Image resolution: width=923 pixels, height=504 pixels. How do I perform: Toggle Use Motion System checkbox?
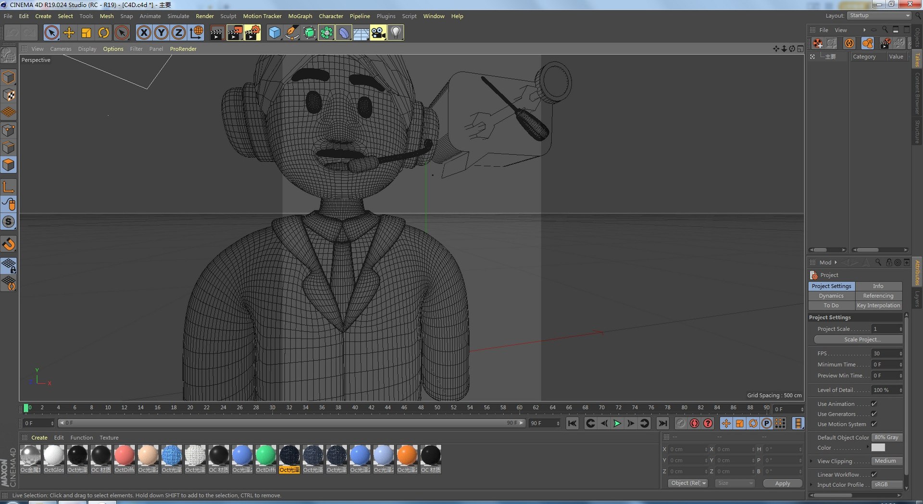click(x=874, y=424)
